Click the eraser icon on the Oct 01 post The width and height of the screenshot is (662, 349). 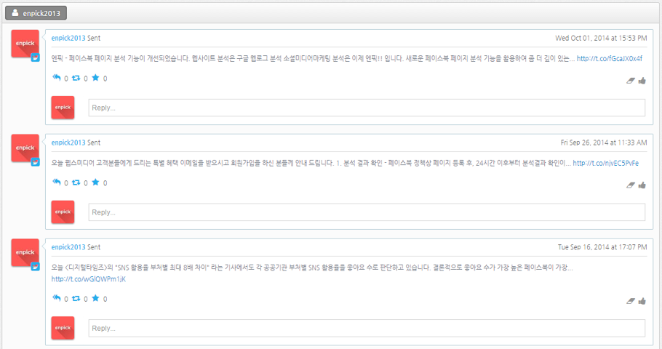point(631,81)
